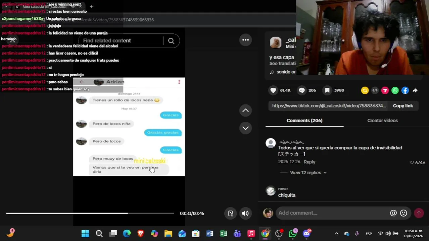Switch to the Comments (206) tab
Image resolution: width=429 pixels, height=241 pixels.
click(x=304, y=120)
